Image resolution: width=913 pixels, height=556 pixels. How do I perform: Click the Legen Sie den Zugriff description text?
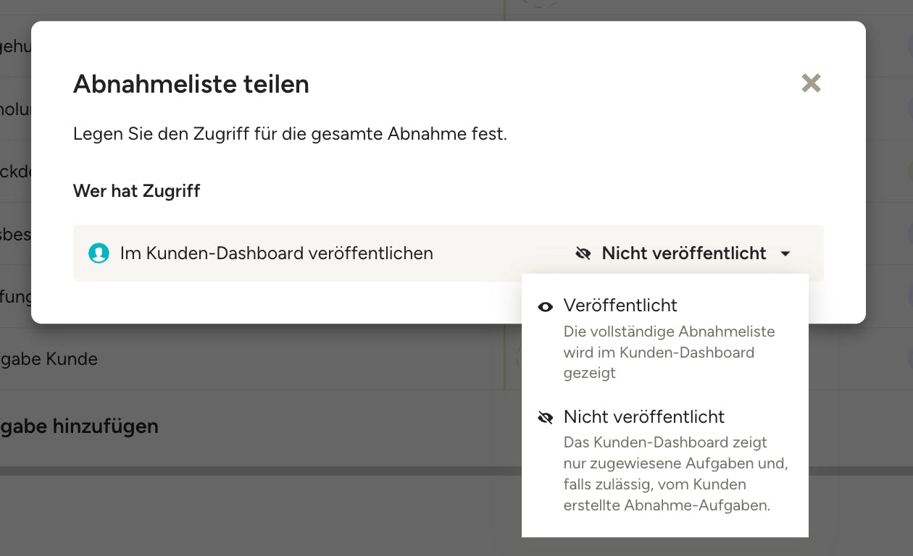coord(290,135)
